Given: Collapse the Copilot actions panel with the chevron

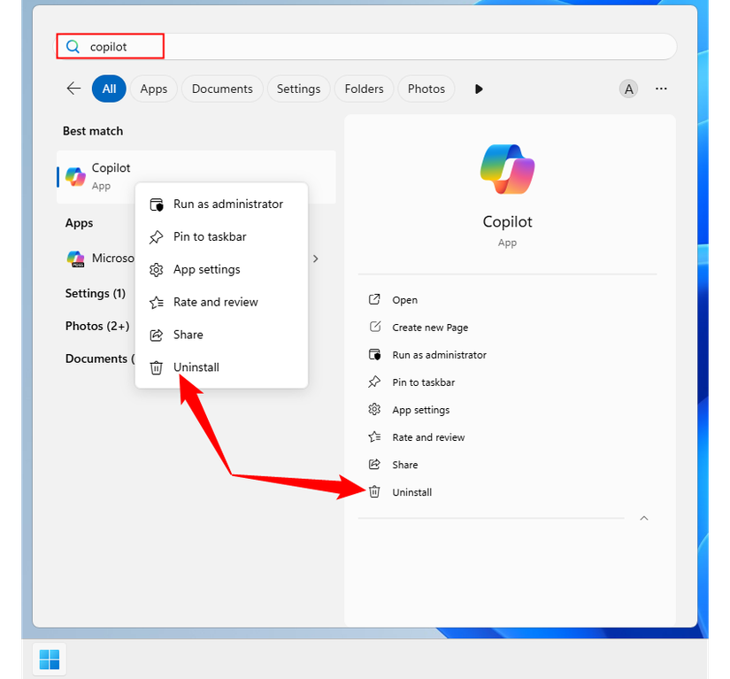Looking at the screenshot, I should coord(644,518).
